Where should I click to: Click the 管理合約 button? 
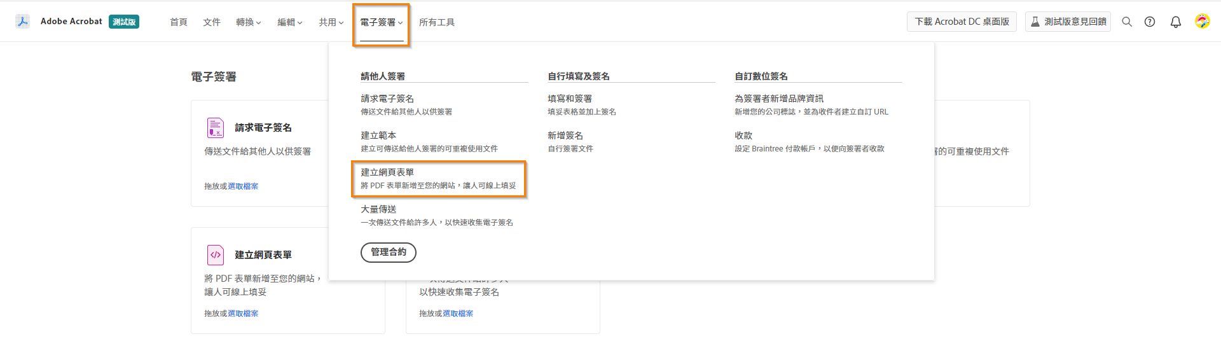click(388, 252)
